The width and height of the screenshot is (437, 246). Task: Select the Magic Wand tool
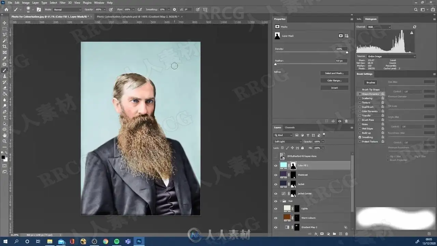pos(4,40)
